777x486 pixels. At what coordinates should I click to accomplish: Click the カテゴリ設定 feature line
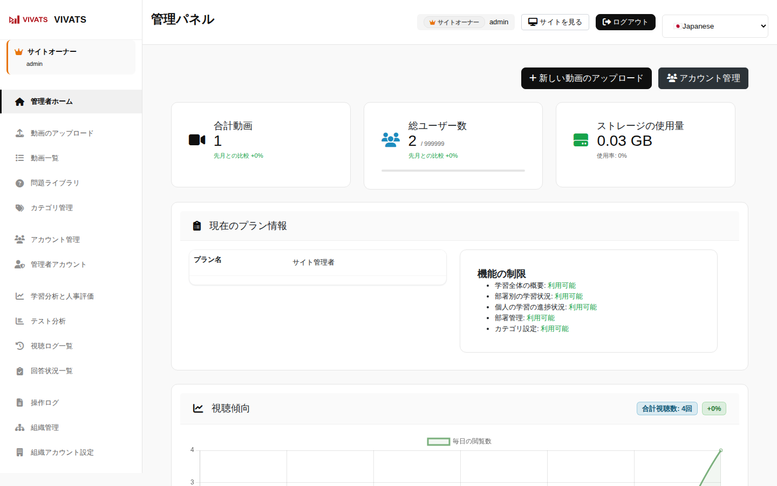click(x=531, y=329)
